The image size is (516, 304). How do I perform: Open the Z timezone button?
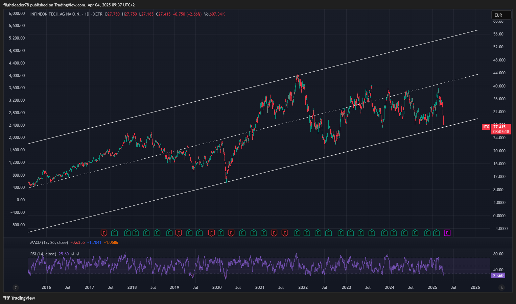(x=15, y=288)
